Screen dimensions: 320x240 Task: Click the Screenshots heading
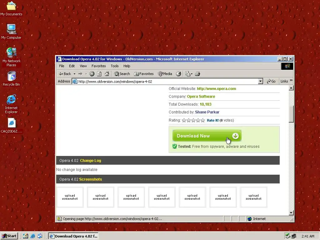click(x=91, y=179)
